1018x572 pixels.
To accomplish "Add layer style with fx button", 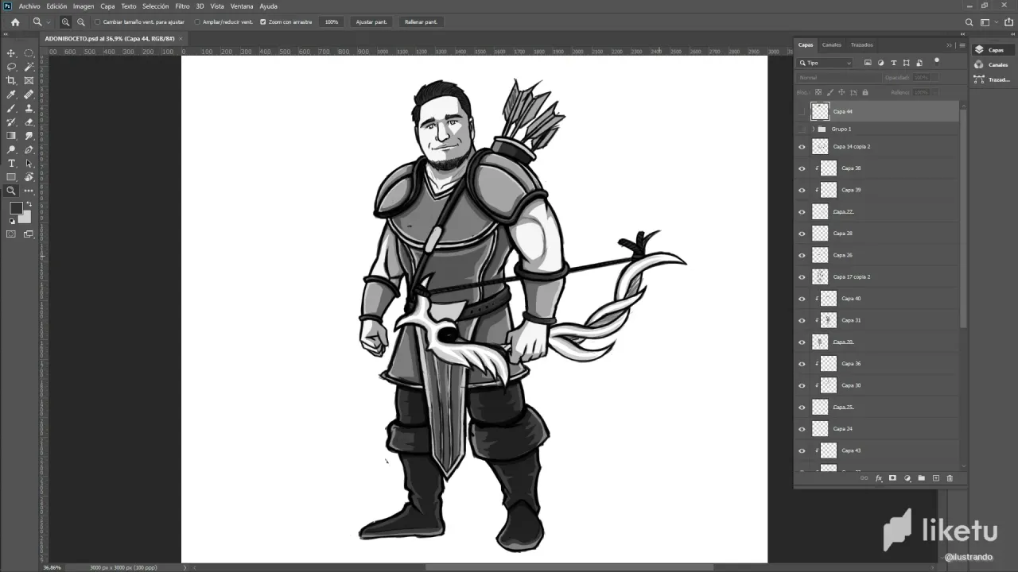I will pos(879,478).
